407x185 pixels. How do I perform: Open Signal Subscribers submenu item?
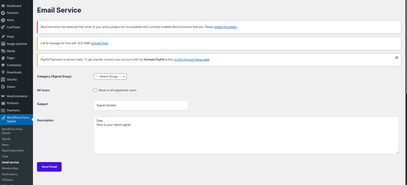click(x=13, y=151)
